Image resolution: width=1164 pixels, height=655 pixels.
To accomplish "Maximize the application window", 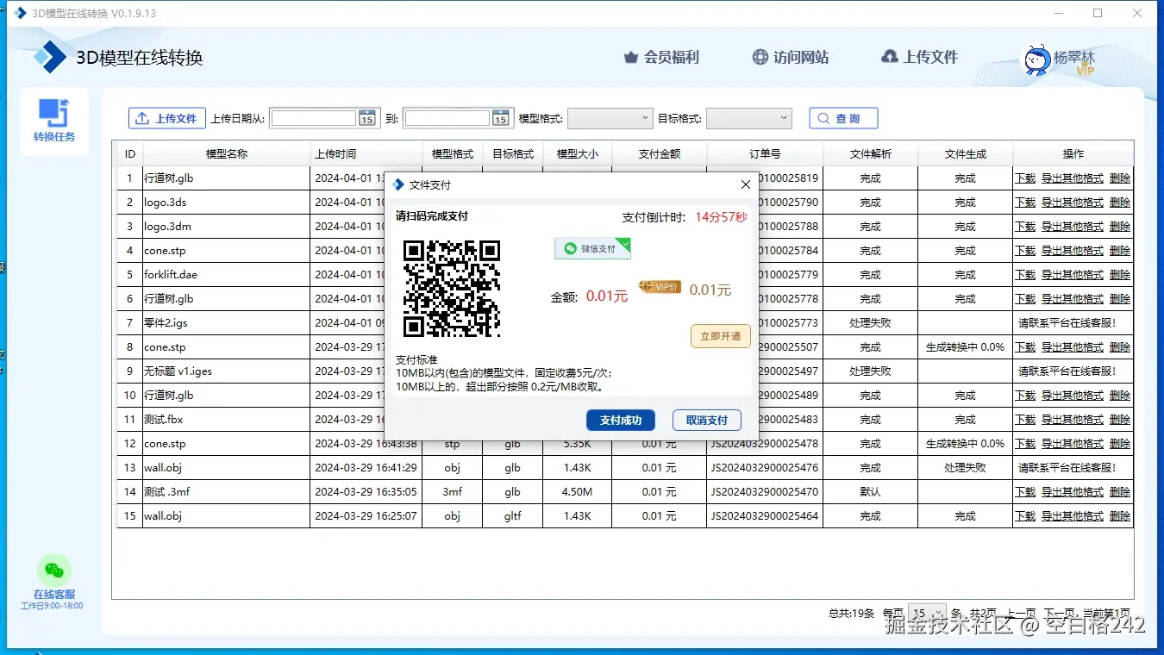I will point(1098,13).
